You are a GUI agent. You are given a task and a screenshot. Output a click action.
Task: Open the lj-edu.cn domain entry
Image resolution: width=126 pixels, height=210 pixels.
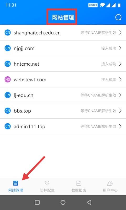[63, 95]
